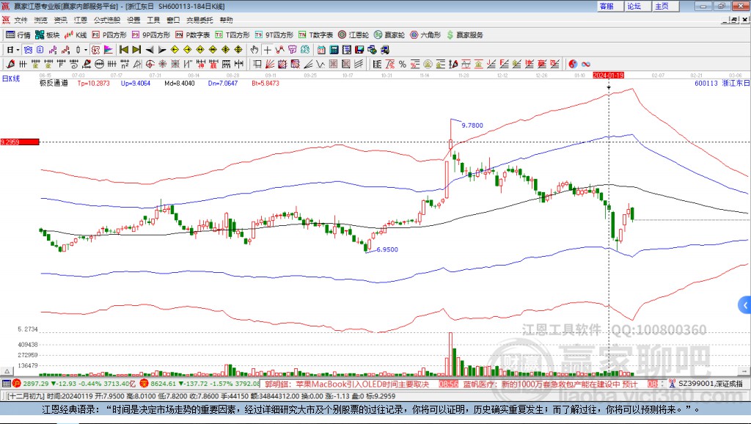Jump to first bar with skip-to-start icon

[123, 50]
